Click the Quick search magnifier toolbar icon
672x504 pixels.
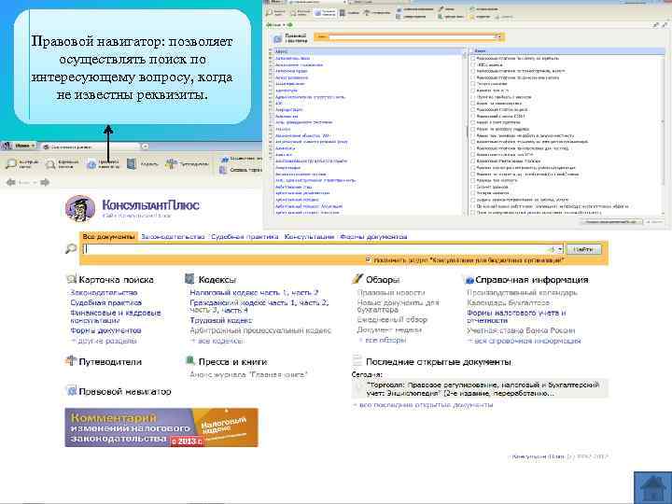click(11, 163)
